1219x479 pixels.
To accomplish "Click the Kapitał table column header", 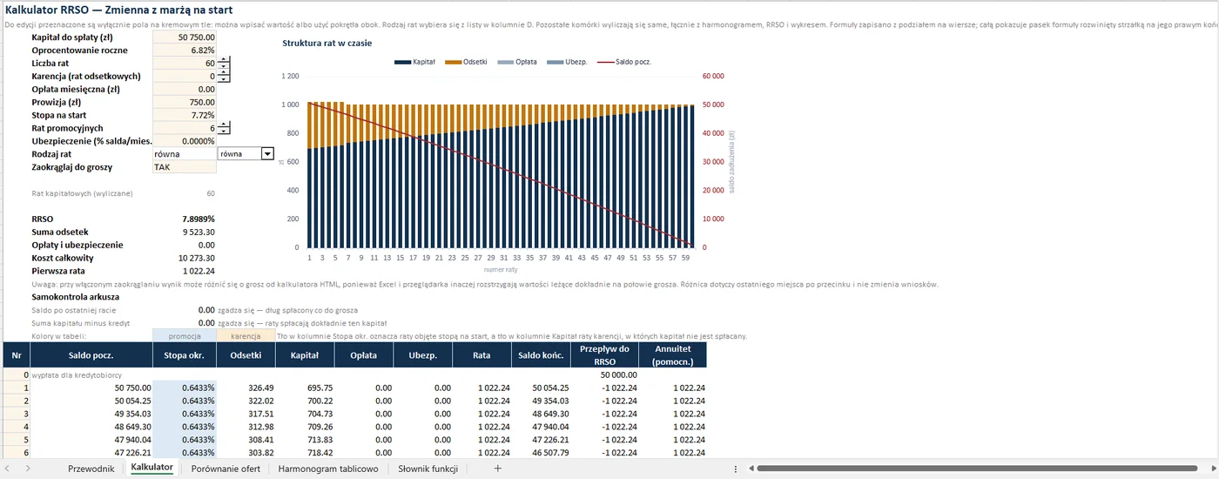I will point(306,355).
